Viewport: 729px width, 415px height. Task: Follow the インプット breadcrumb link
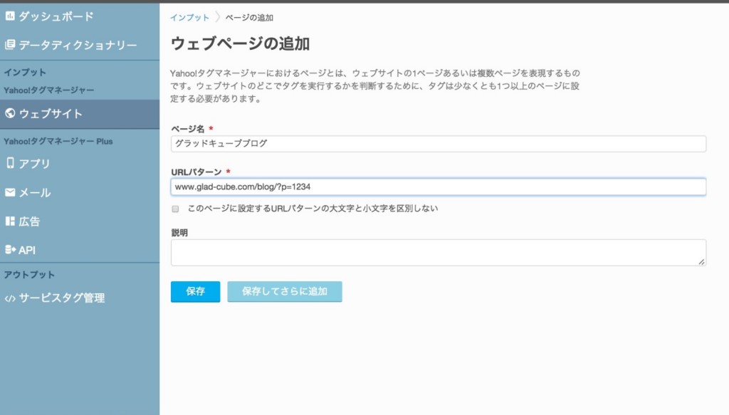click(189, 18)
